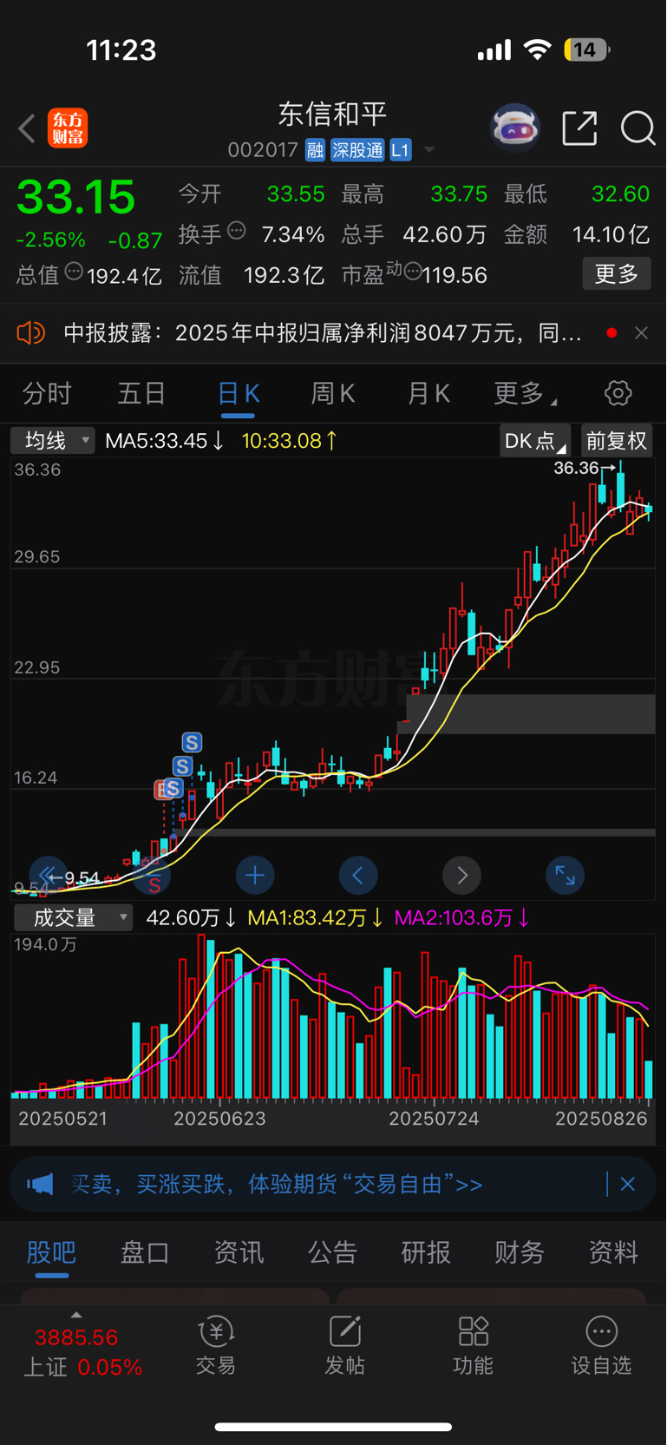The height and width of the screenshot is (1445, 667).
Task: Expand stock title dropdown arrow beside L1
Action: tap(428, 150)
